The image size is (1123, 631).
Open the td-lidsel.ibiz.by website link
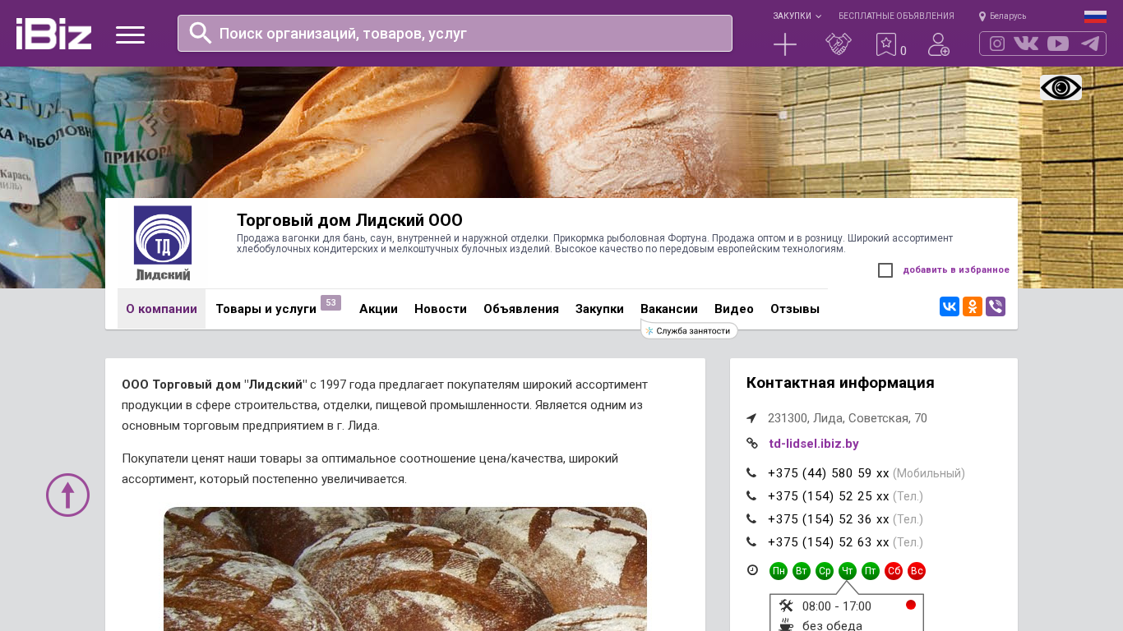point(814,444)
